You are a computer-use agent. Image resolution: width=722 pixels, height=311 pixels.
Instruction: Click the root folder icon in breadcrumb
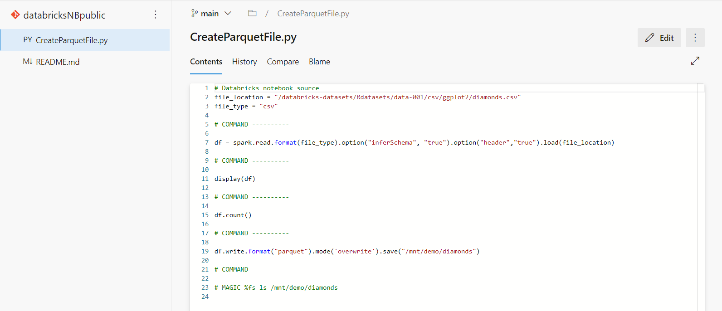pyautogui.click(x=252, y=14)
